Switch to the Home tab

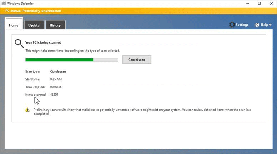click(x=14, y=23)
